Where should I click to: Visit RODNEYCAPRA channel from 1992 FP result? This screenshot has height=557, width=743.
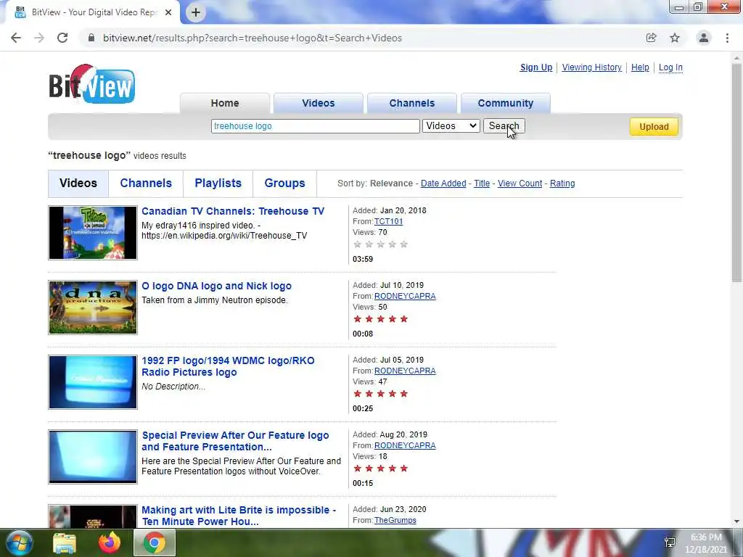(405, 371)
